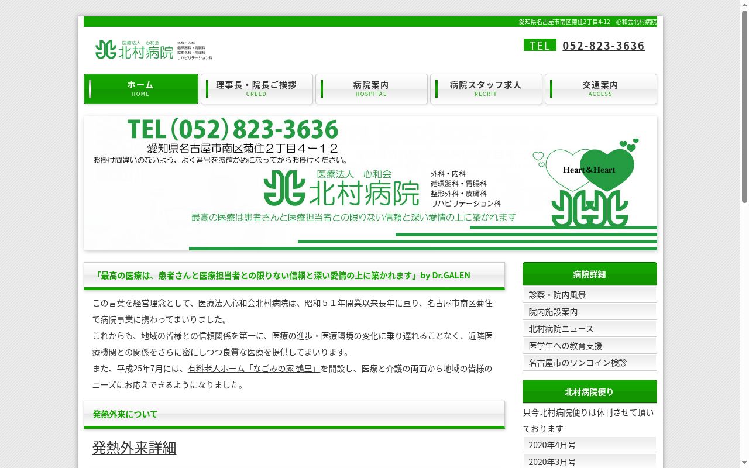Click the 病院詳細 sidebar heading
The image size is (749, 468).
[590, 274]
